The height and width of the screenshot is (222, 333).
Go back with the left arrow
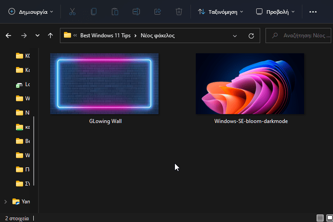[8, 36]
